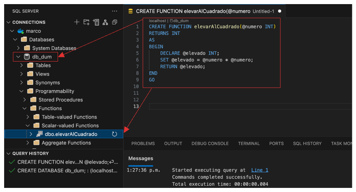This screenshot has width=356, height=192.
Task: Expand the Tables folder
Action: coord(22,65)
